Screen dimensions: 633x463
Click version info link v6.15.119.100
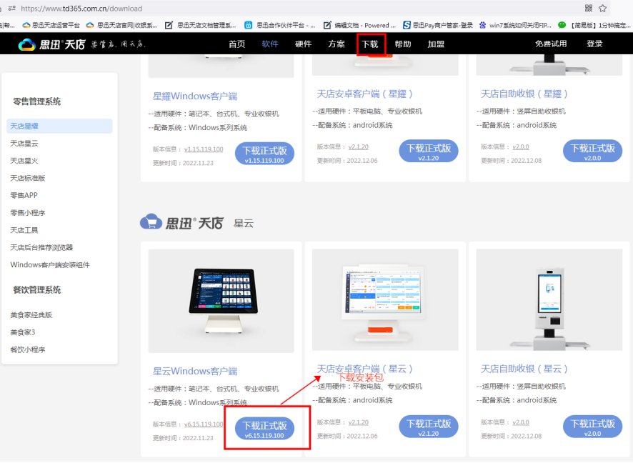[x=204, y=424]
